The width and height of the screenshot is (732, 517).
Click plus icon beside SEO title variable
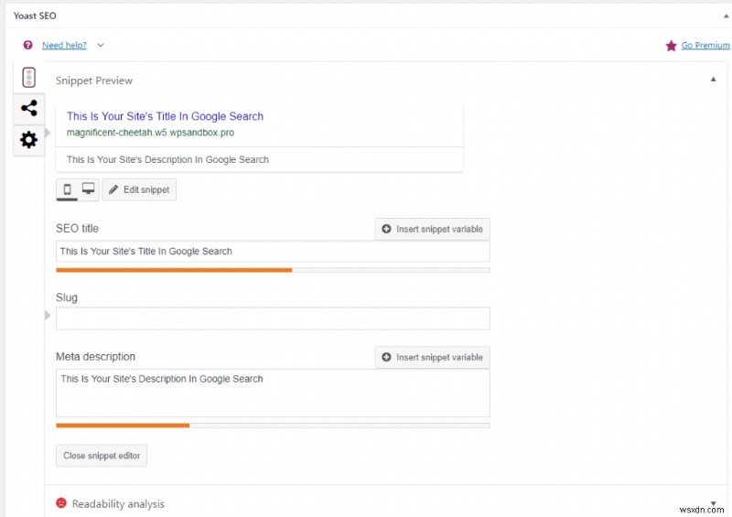[x=386, y=229]
